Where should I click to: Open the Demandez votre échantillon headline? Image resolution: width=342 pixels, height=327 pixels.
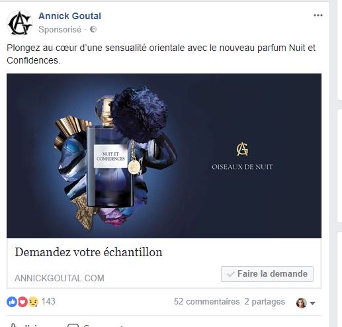pos(89,252)
